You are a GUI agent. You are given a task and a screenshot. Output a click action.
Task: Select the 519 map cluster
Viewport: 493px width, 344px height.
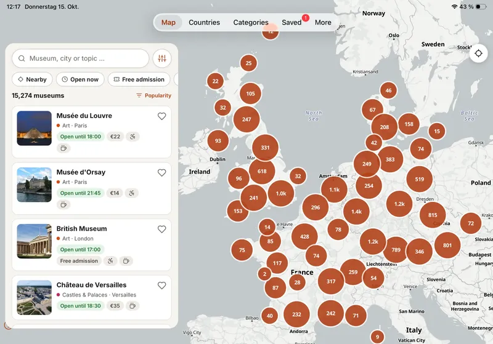[420, 179]
